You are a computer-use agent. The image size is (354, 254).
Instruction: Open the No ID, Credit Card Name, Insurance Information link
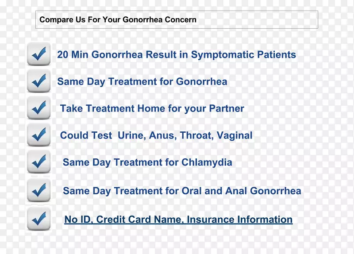178,219
